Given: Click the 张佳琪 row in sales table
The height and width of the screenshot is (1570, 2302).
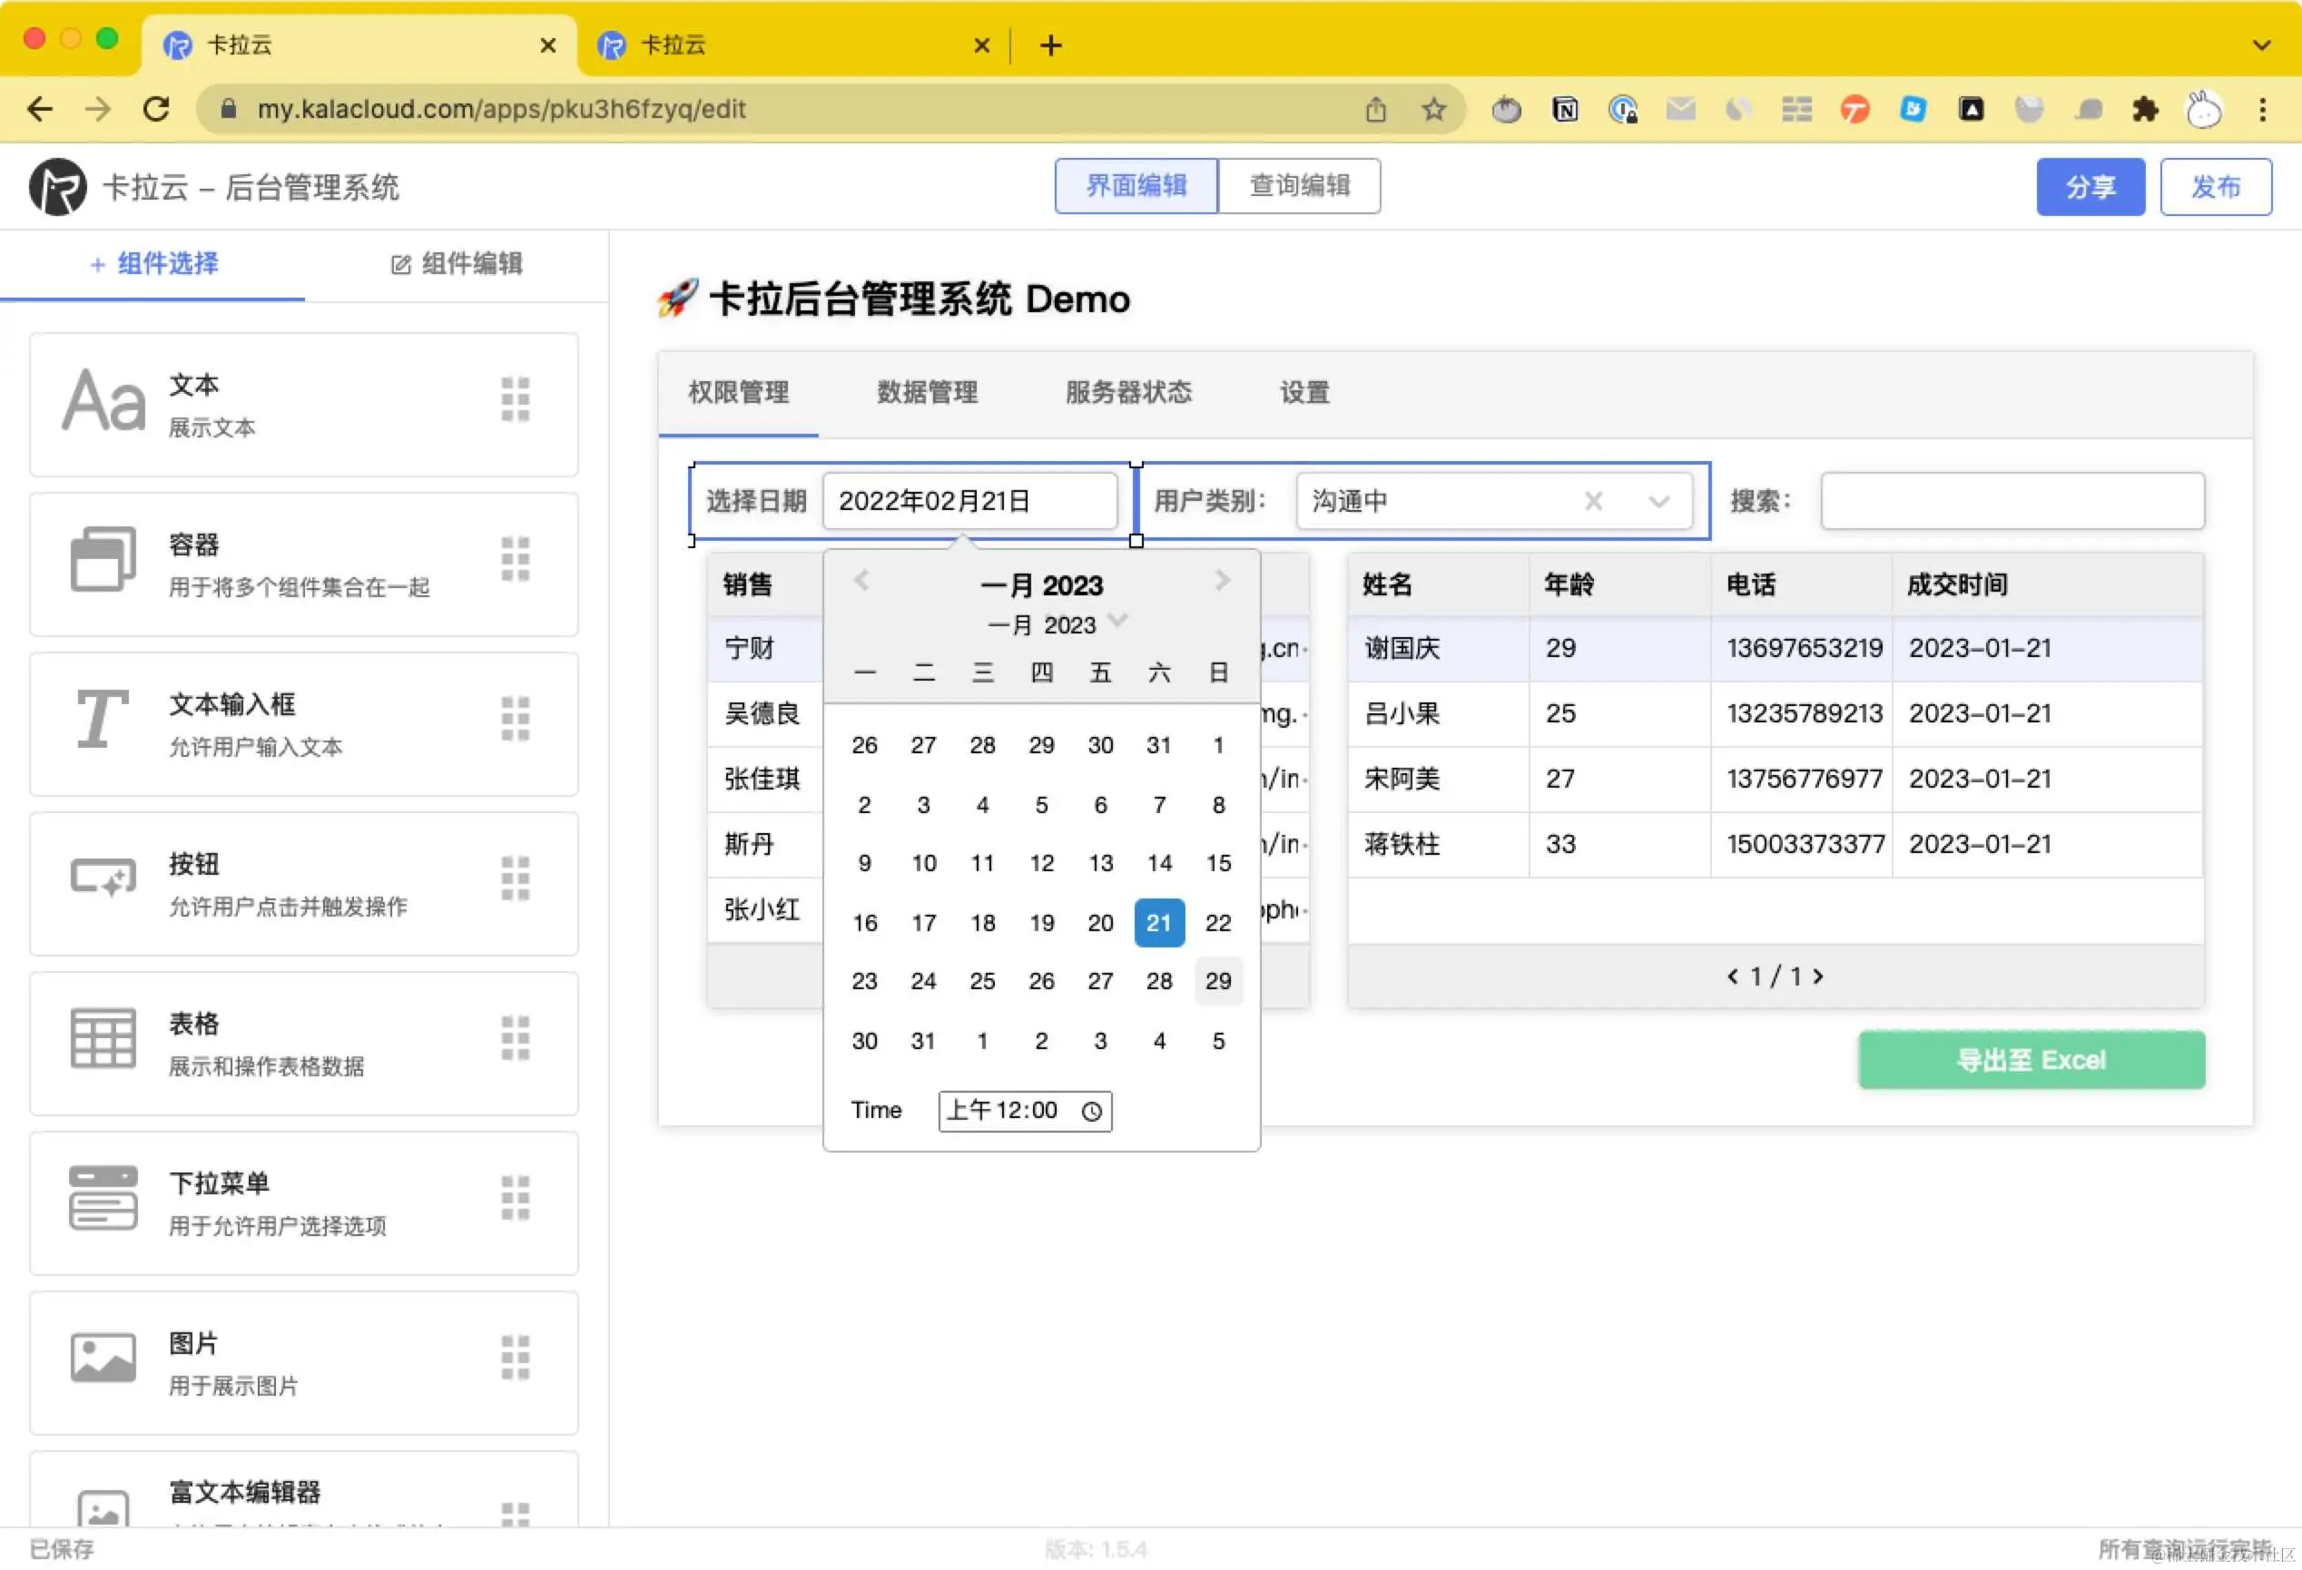Looking at the screenshot, I should coord(764,779).
